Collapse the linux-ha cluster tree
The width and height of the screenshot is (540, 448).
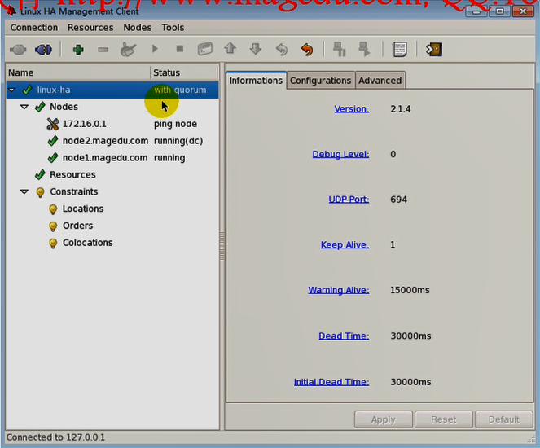point(12,90)
